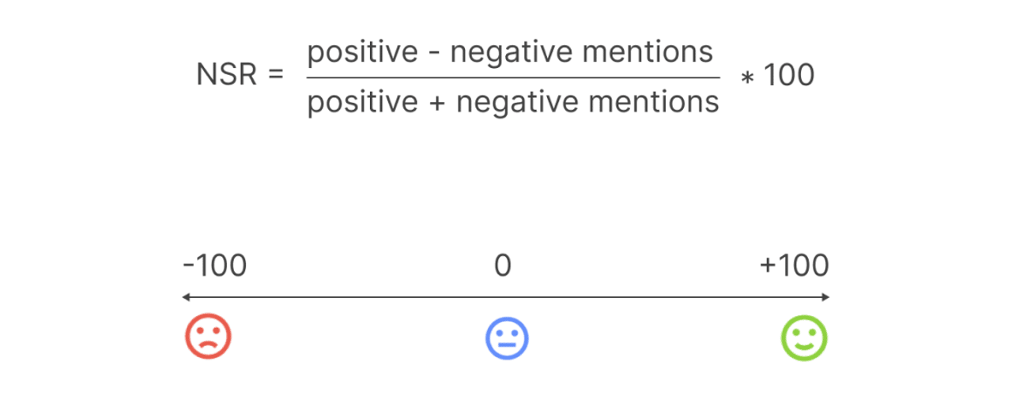Click the fraction divider line
1012x399 pixels.
[x=513, y=77]
